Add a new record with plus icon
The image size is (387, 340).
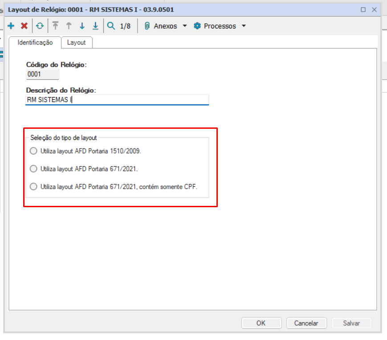pyautogui.click(x=11, y=26)
